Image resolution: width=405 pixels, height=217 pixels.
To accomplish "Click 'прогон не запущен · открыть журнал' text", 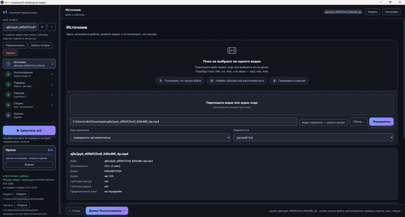I will click(x=27, y=158).
